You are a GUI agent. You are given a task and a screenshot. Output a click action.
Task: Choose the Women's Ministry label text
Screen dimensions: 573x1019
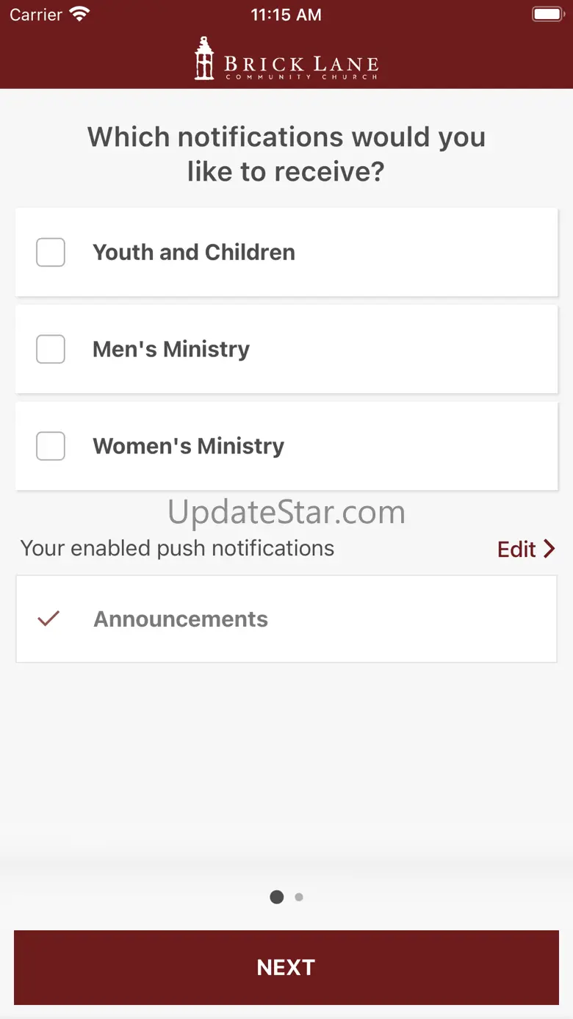click(x=188, y=446)
